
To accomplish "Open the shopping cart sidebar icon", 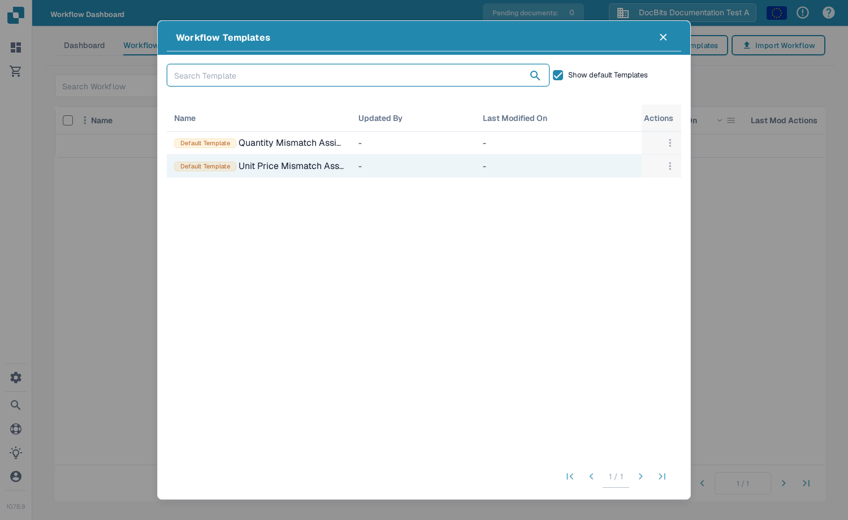I will tap(16, 71).
